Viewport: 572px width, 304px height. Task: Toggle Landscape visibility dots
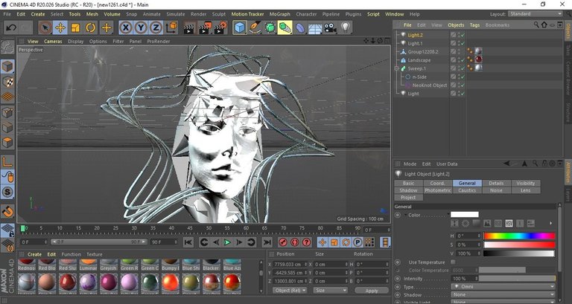pyautogui.click(x=458, y=60)
